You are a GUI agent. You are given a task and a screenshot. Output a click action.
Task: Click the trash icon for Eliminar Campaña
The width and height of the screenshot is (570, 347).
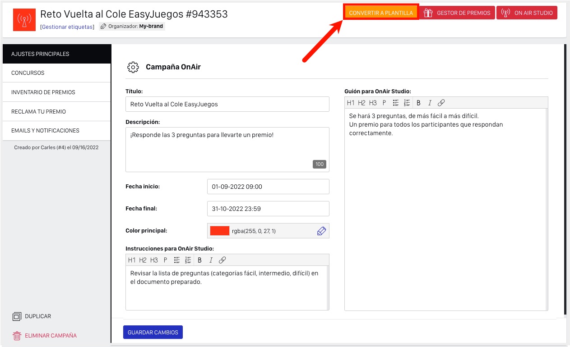pos(17,336)
